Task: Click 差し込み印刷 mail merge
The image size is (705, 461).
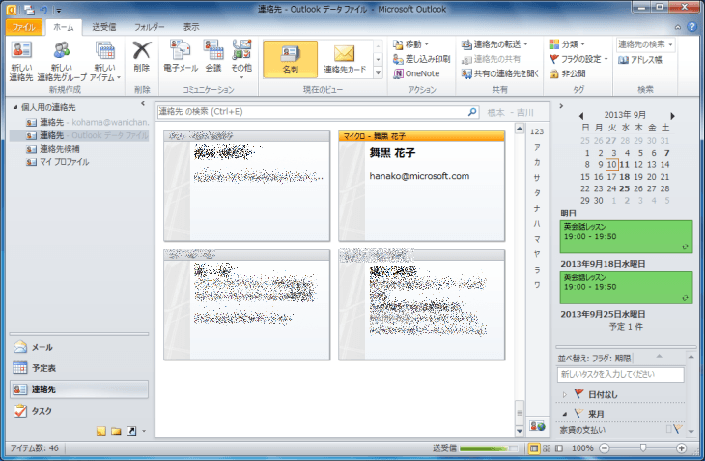Action: pos(421,59)
